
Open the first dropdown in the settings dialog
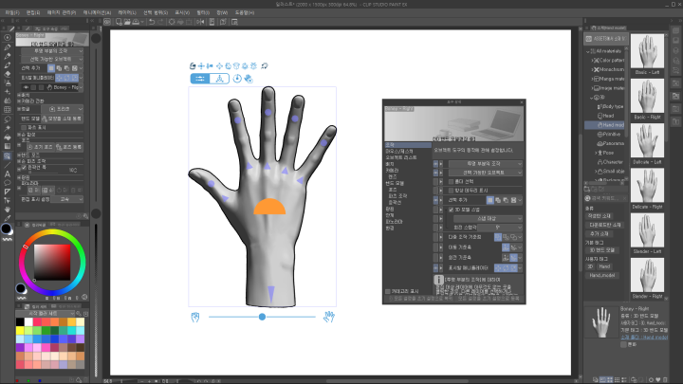pyautogui.click(x=485, y=164)
